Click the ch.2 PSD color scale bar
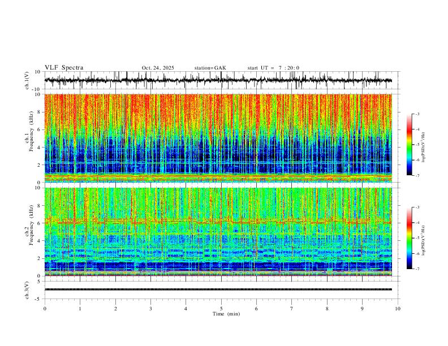This screenshot has width=448, height=346. point(409,238)
